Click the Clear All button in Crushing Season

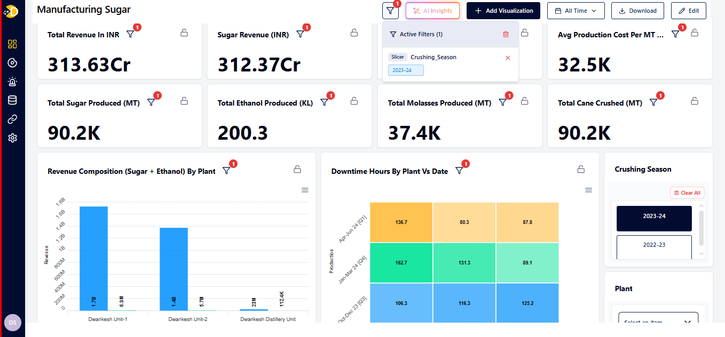(x=687, y=193)
